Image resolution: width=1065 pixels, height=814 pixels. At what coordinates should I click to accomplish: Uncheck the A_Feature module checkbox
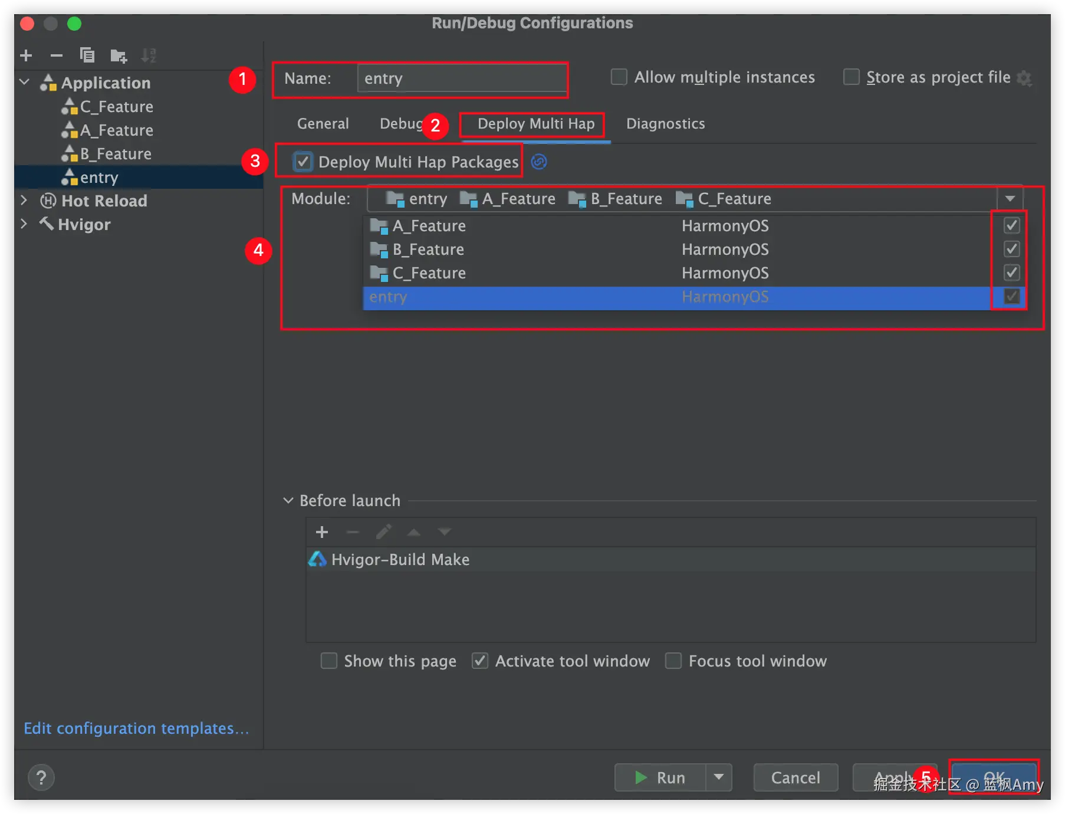pyautogui.click(x=1012, y=225)
